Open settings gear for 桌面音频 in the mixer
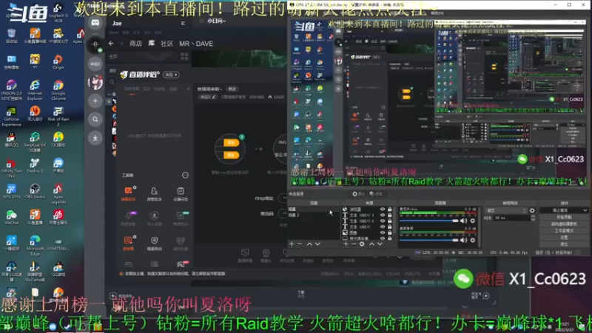This screenshot has width=592, height=333. click(472, 240)
